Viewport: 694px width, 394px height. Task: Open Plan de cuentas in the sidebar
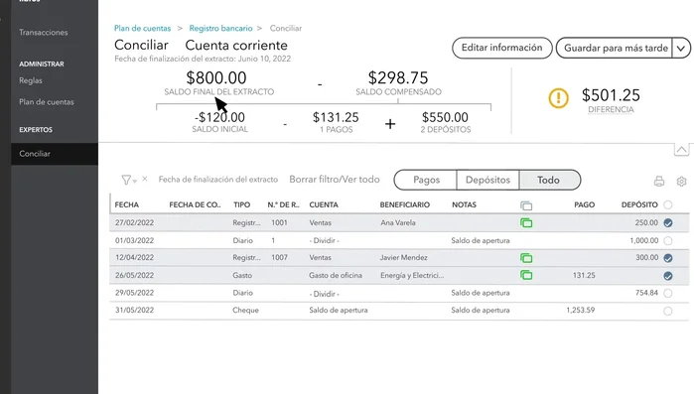point(47,101)
